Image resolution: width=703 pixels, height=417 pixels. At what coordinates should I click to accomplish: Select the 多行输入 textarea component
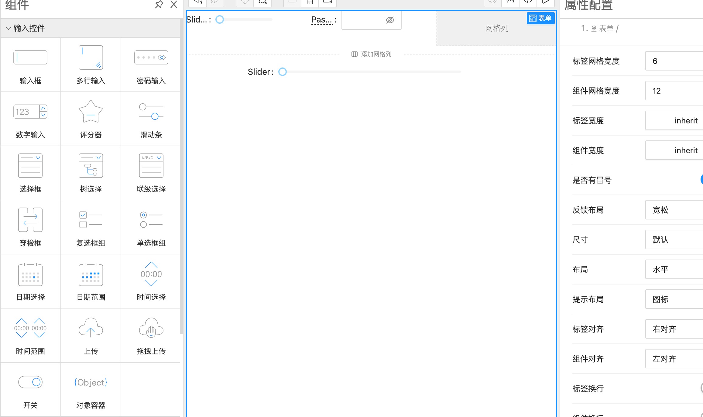91,65
